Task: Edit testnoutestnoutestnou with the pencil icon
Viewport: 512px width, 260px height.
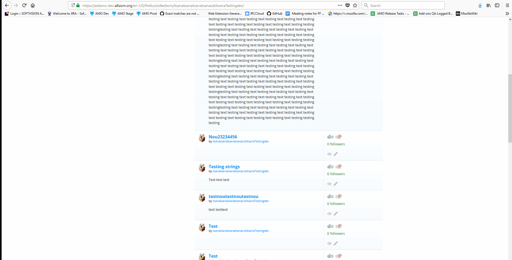Action: pyautogui.click(x=336, y=214)
